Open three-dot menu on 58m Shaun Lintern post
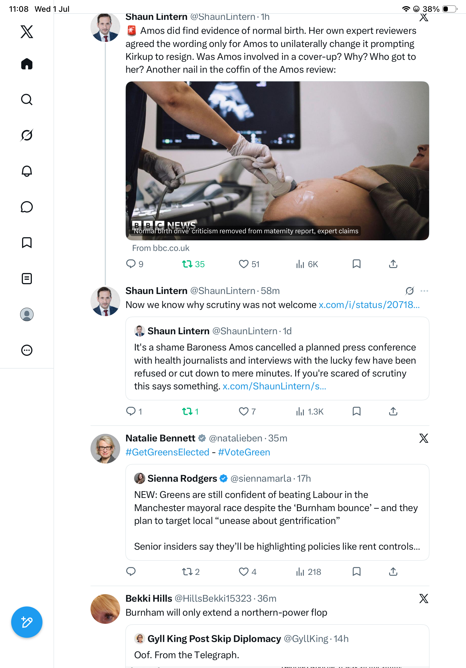 pyautogui.click(x=424, y=291)
